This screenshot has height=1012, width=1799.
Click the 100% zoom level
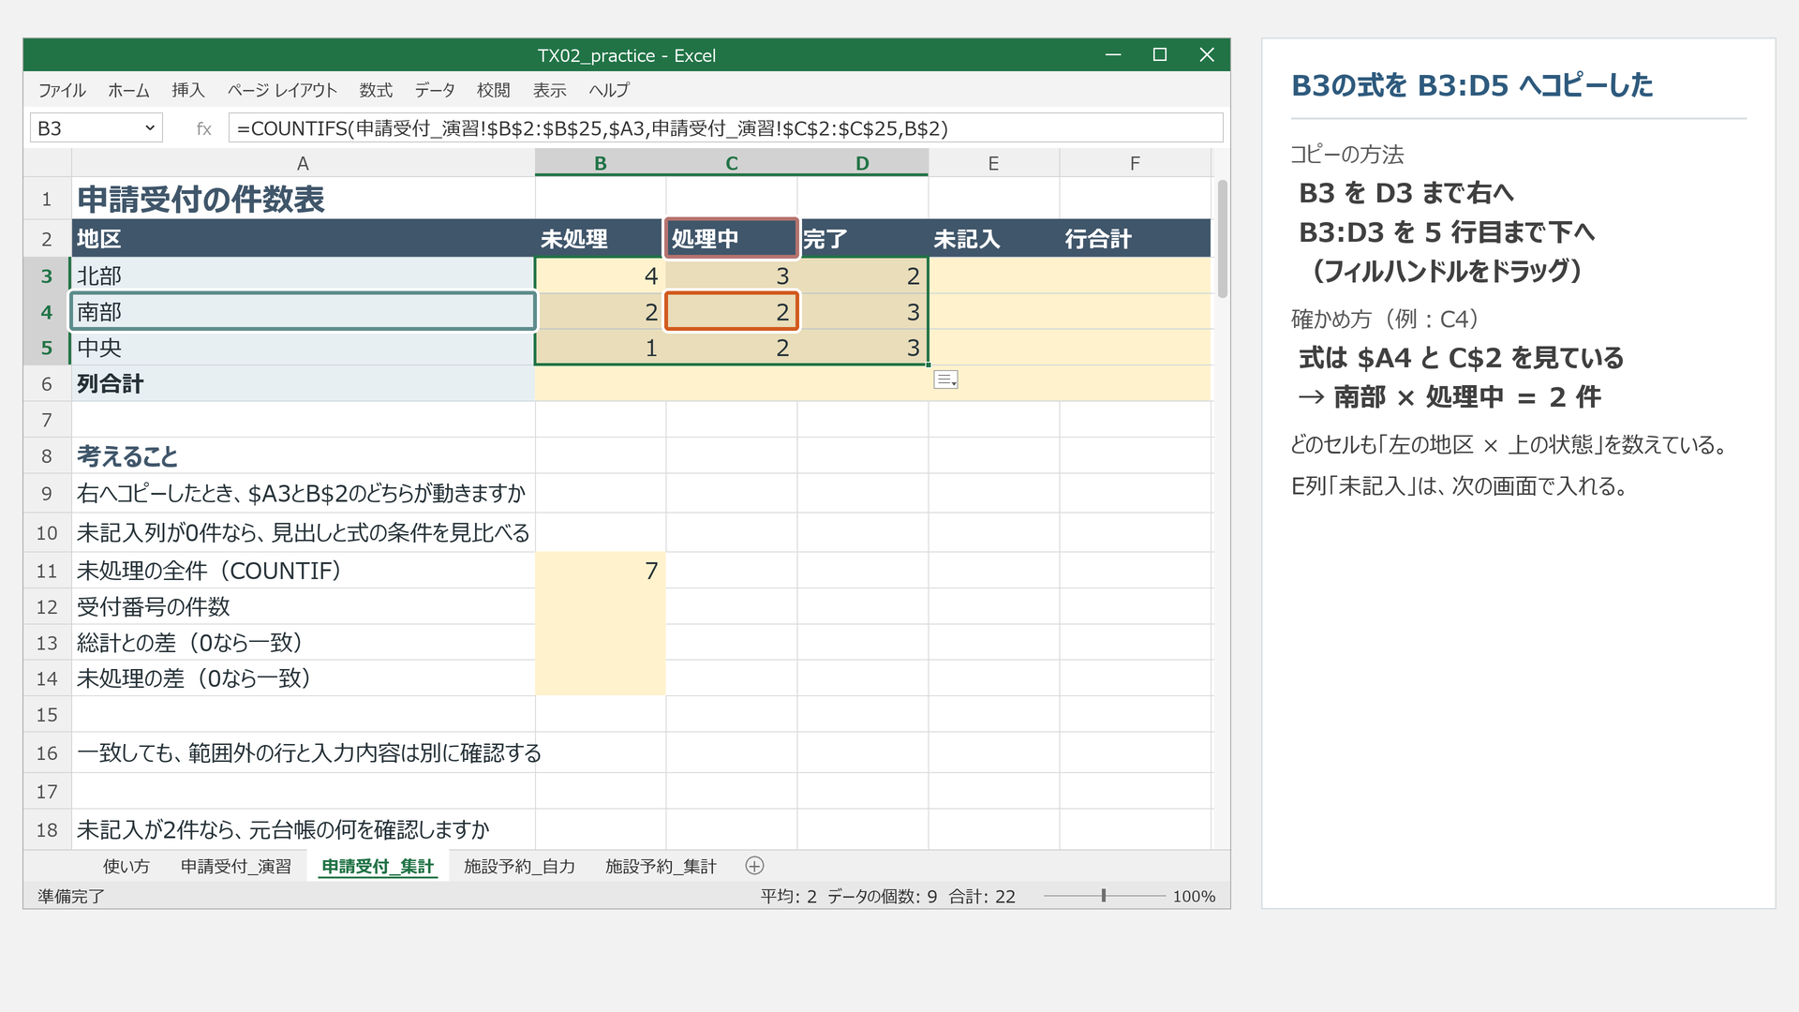coord(1194,897)
